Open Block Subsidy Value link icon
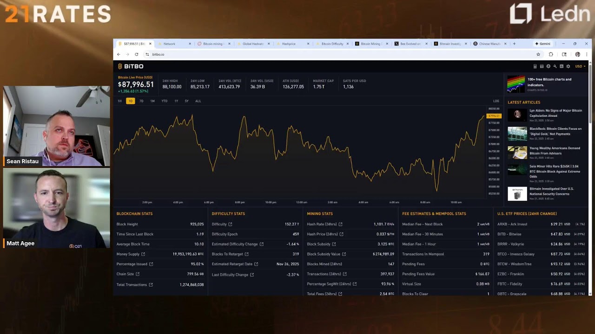 pyautogui.click(x=344, y=254)
